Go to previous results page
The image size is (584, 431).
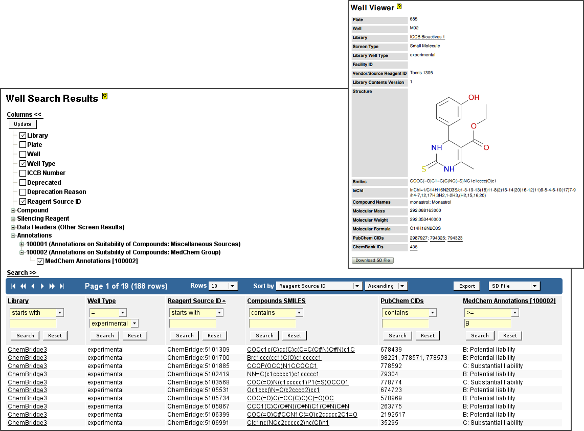click(33, 286)
